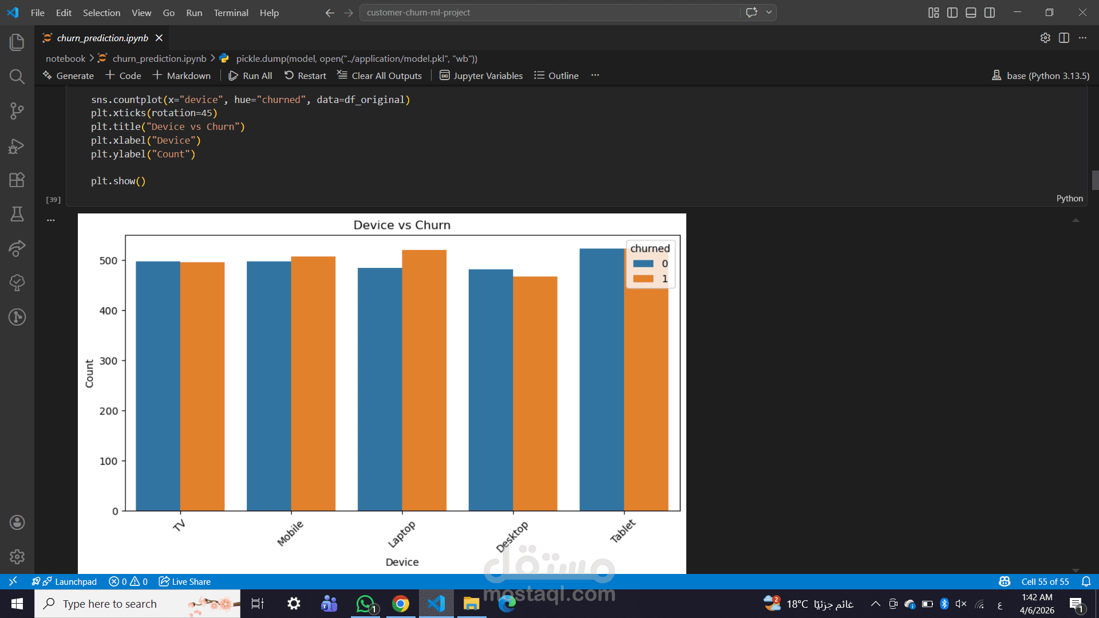Open notebook toolbar overflow after Outline
The image size is (1099, 618).
click(x=595, y=76)
